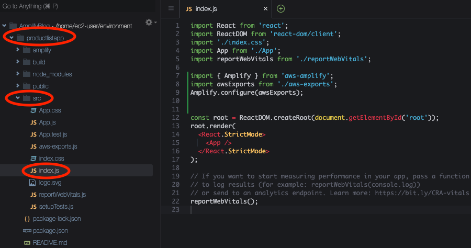Viewport: 471px width, 248px height.
Task: Collapse the productlistapp folder arrow
Action: (x=12, y=38)
